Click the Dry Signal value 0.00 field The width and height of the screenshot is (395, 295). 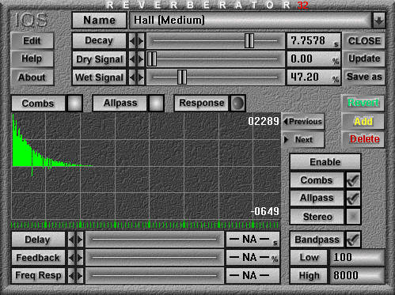click(x=313, y=59)
